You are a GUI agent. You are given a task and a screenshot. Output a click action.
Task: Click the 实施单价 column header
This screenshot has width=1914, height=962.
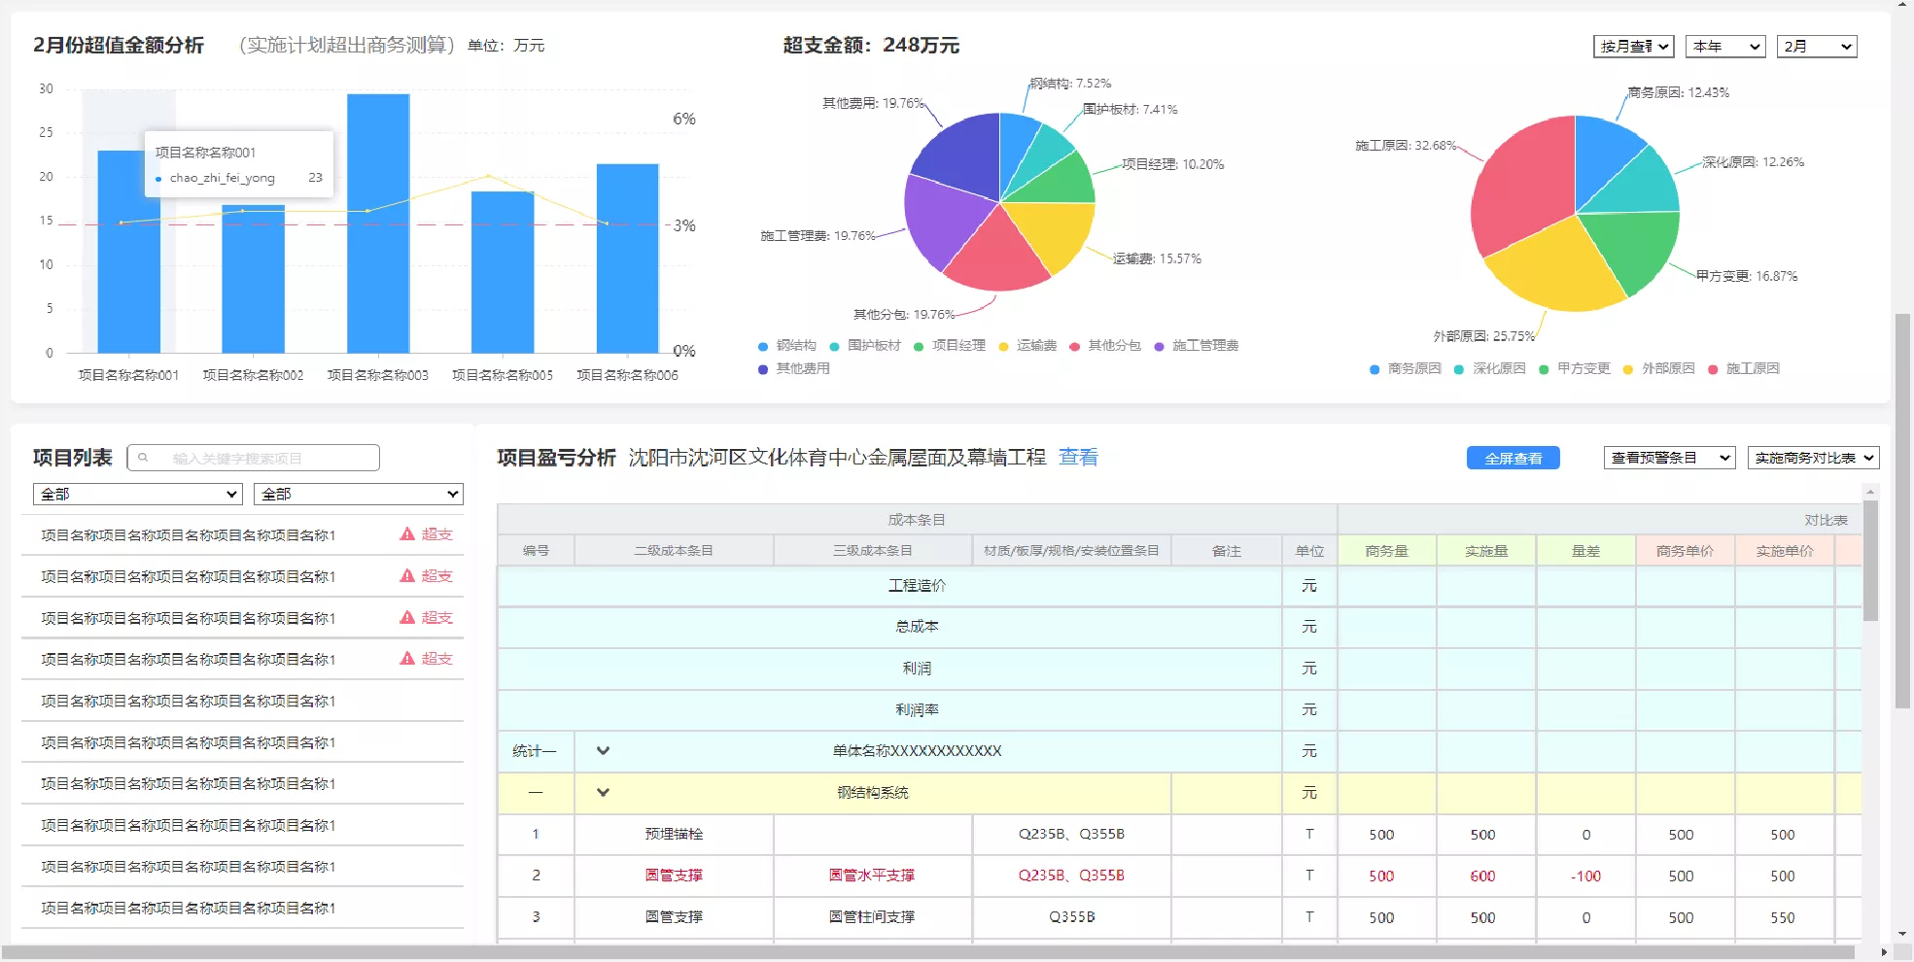(x=1784, y=551)
